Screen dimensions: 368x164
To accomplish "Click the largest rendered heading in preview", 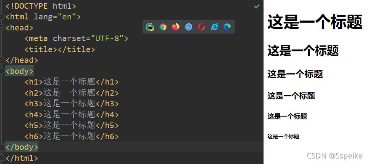I will pos(315,22).
